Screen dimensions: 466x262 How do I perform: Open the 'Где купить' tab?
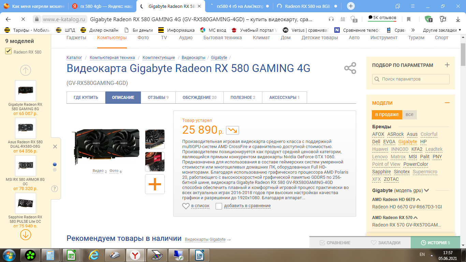(x=86, y=98)
